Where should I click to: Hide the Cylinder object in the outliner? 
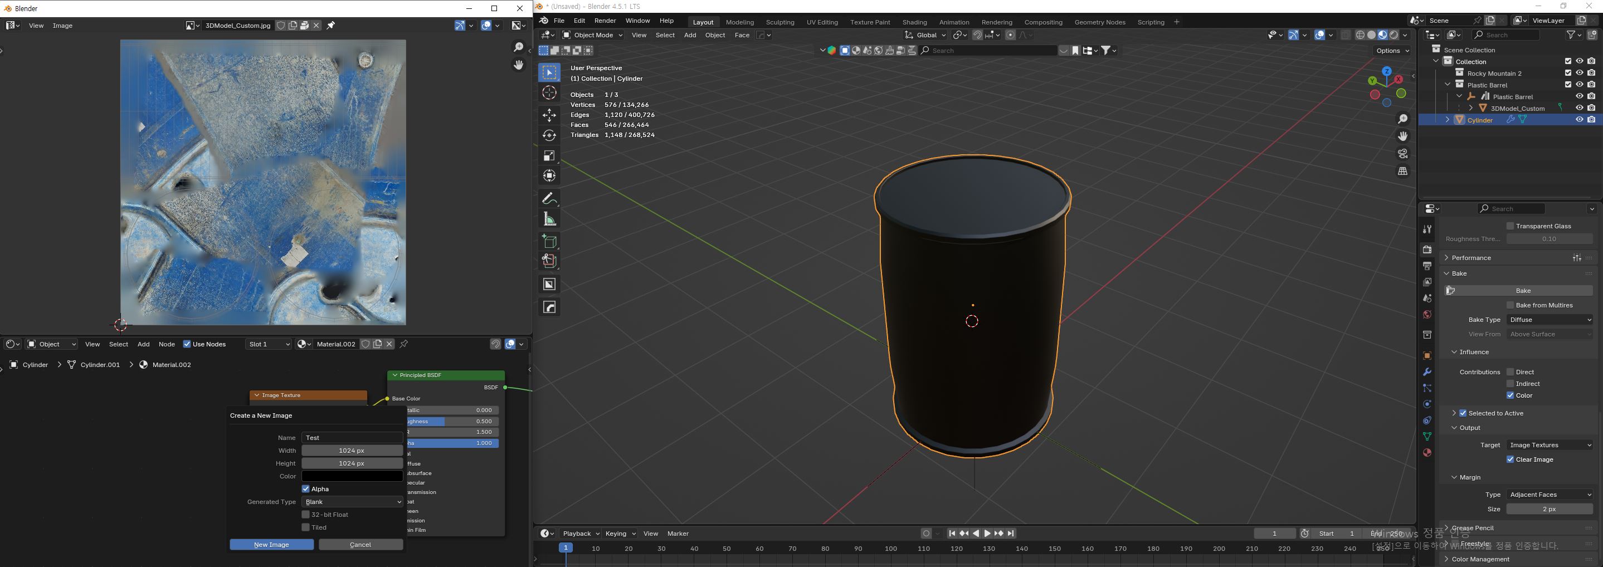click(1578, 120)
